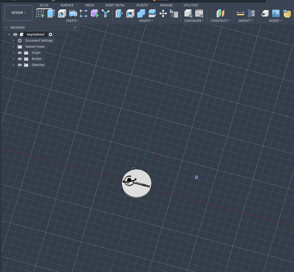
Task: Open the CONFIGURE dropdown menu
Action: coord(194,21)
